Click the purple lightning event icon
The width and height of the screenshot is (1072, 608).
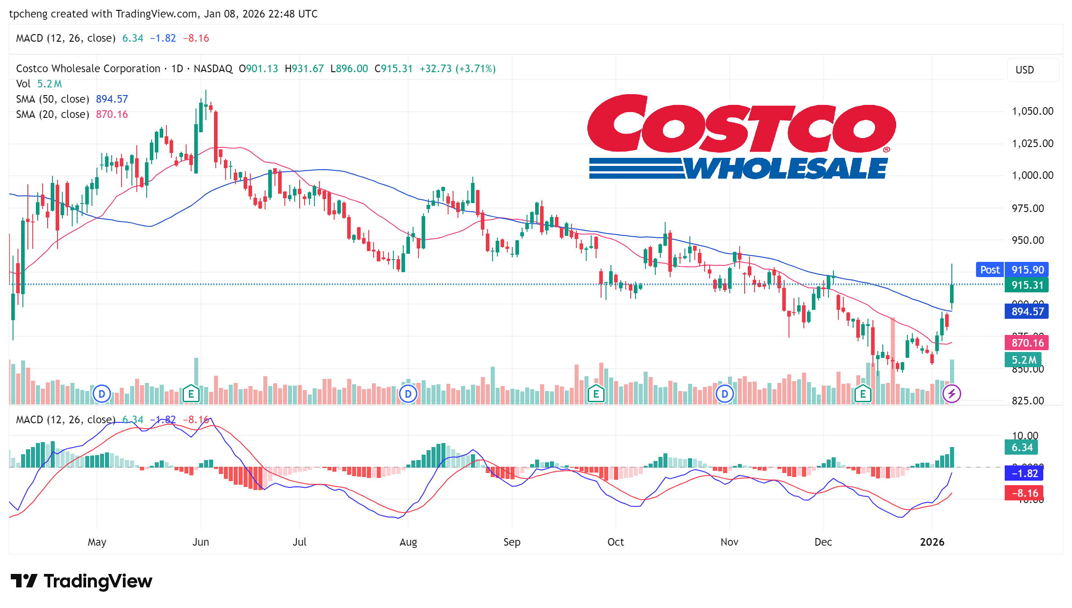coord(951,394)
